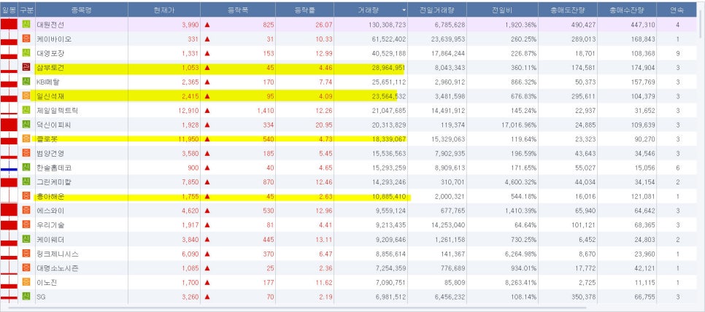705x312 pixels.
Task: Click the 신 badge in the 대영포장 row
Action: coord(26,53)
